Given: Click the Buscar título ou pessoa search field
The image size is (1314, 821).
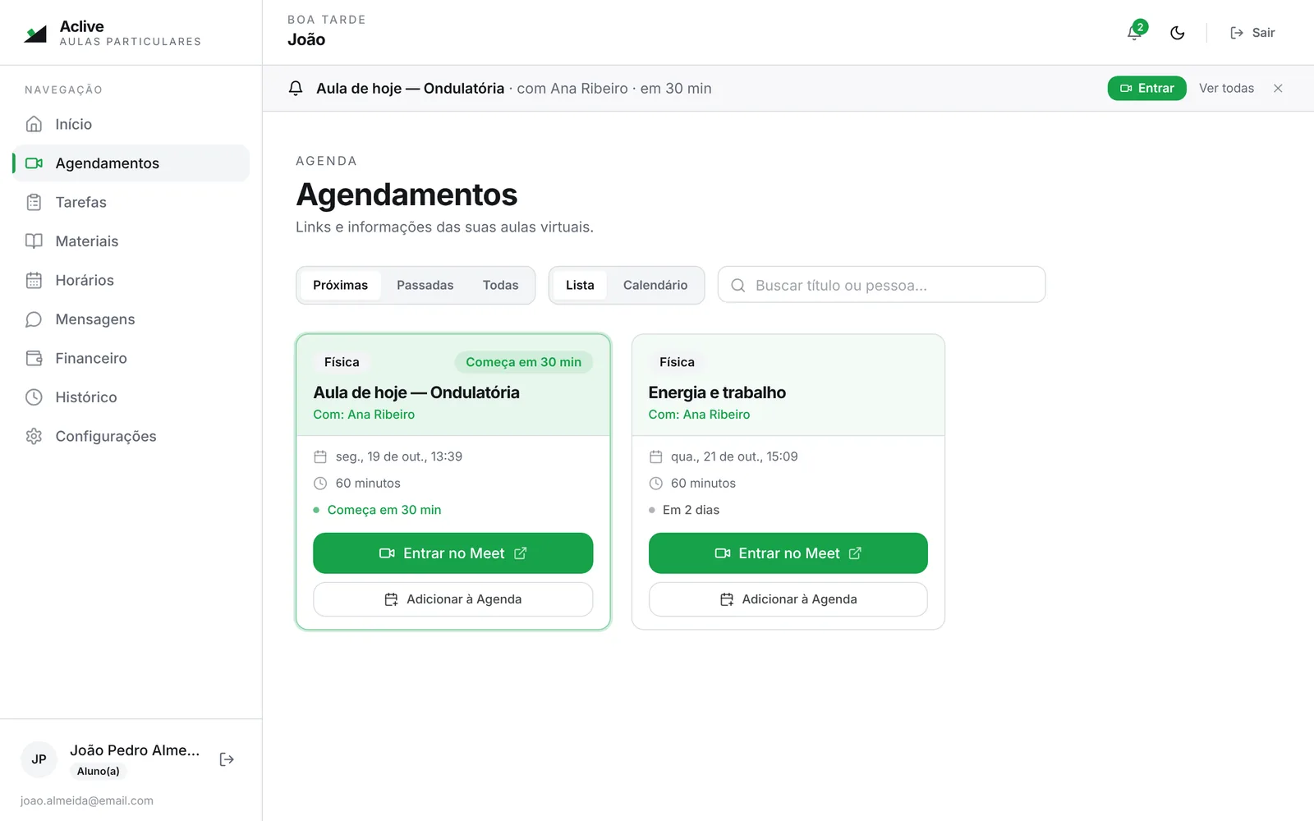Looking at the screenshot, I should click(x=881, y=285).
